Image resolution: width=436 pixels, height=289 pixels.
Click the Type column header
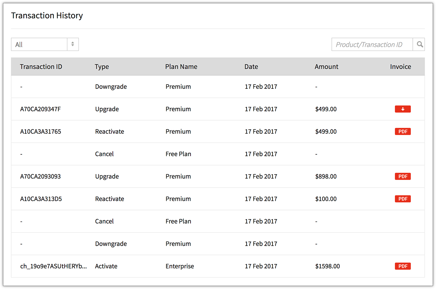[x=102, y=67]
